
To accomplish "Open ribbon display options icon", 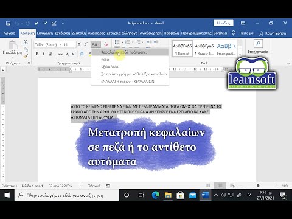I will click(243, 23).
